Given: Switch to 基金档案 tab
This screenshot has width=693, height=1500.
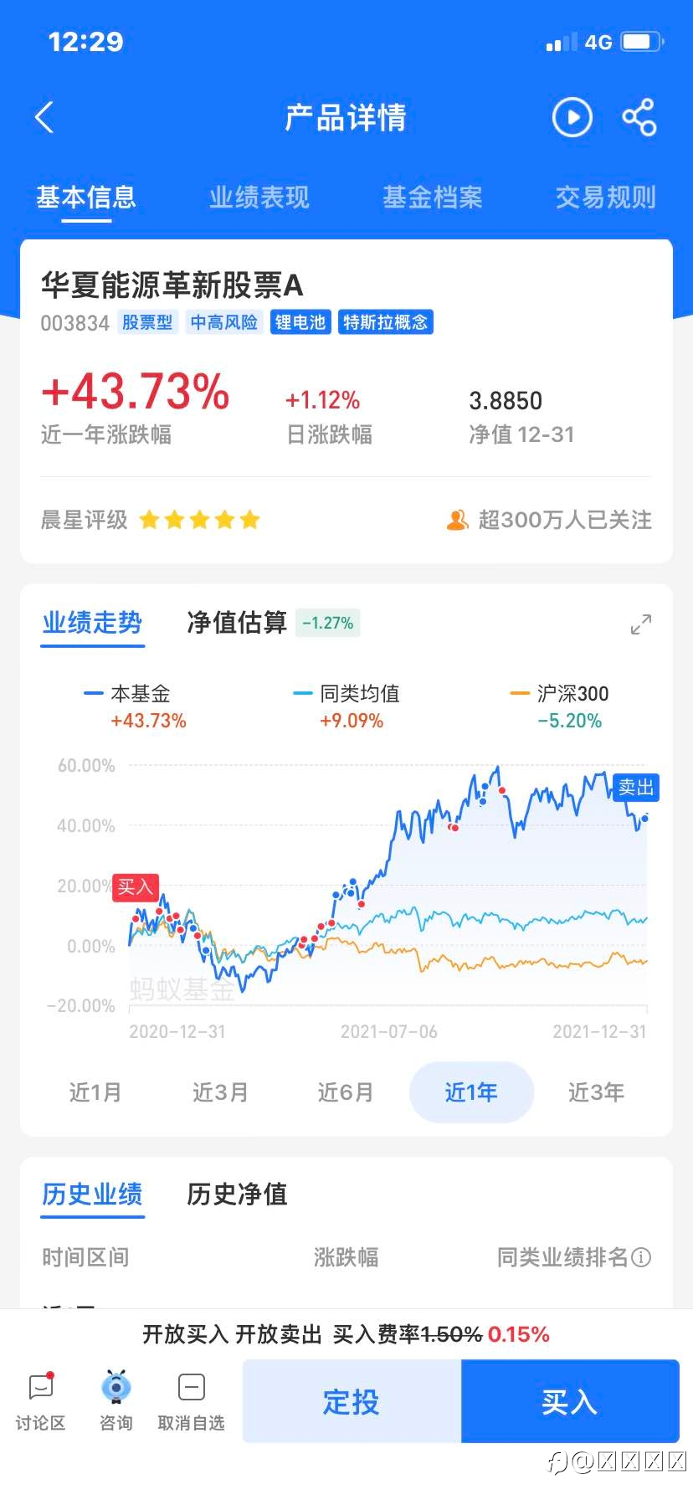Looking at the screenshot, I should (x=433, y=198).
